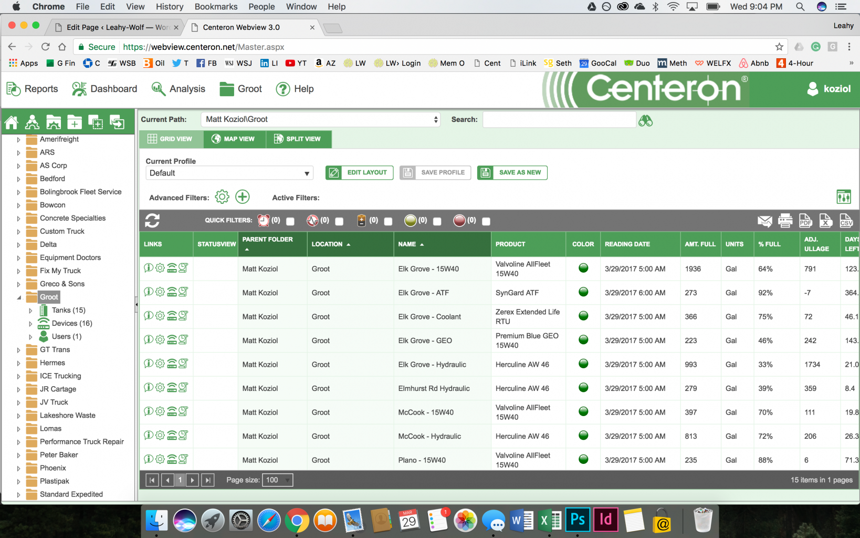This screenshot has height=538, width=860.
Task: Select the Users (1) tree item
Action: [x=67, y=337]
